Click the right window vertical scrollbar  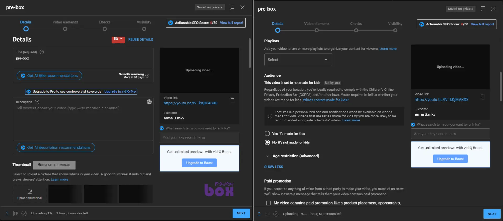(501, 86)
